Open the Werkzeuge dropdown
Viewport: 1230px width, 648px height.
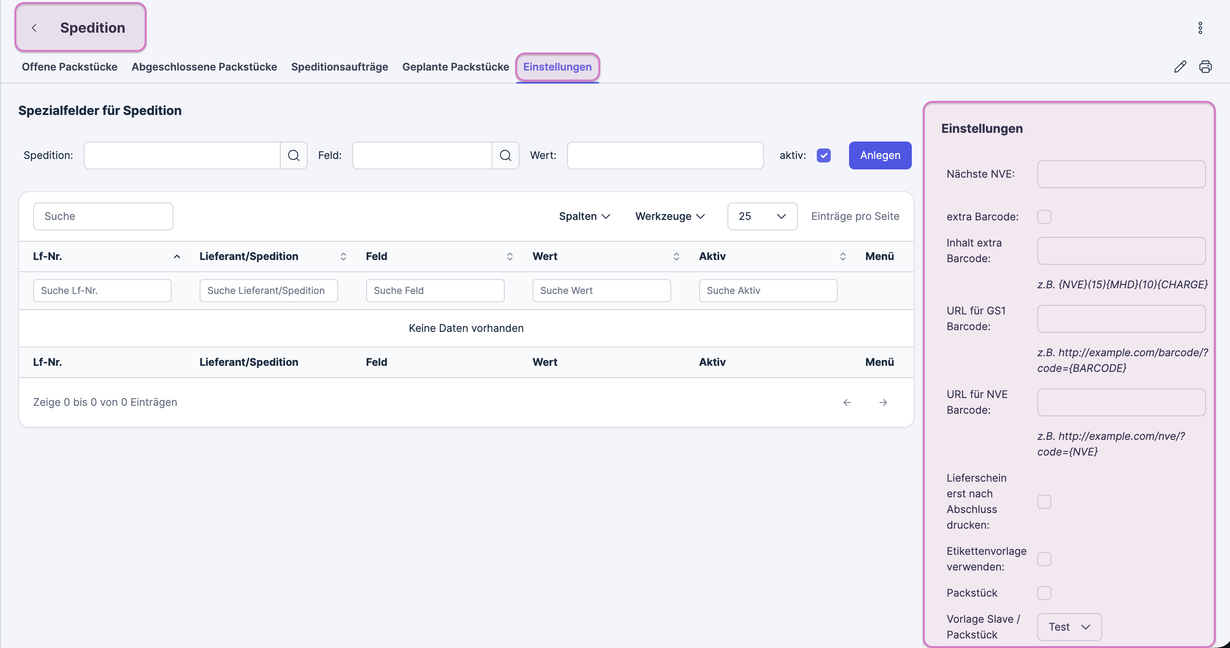[x=669, y=216]
